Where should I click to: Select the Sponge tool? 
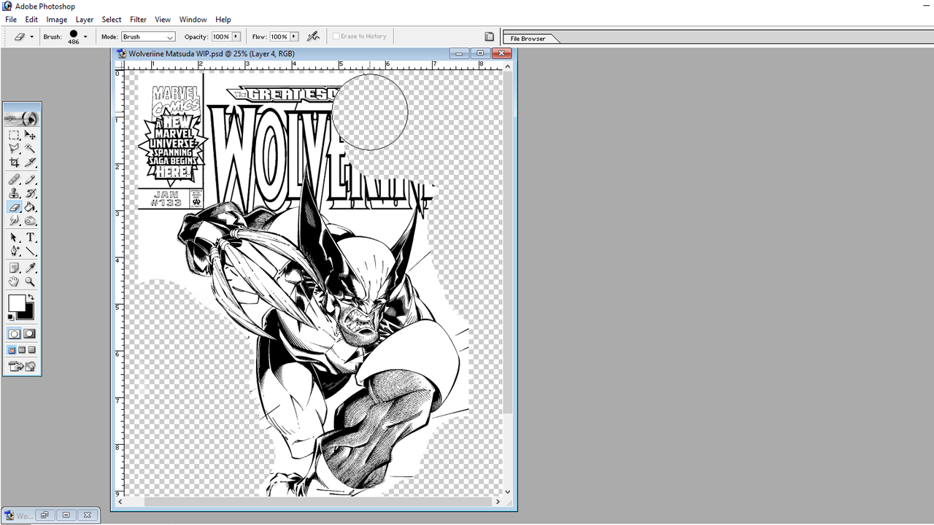[30, 221]
